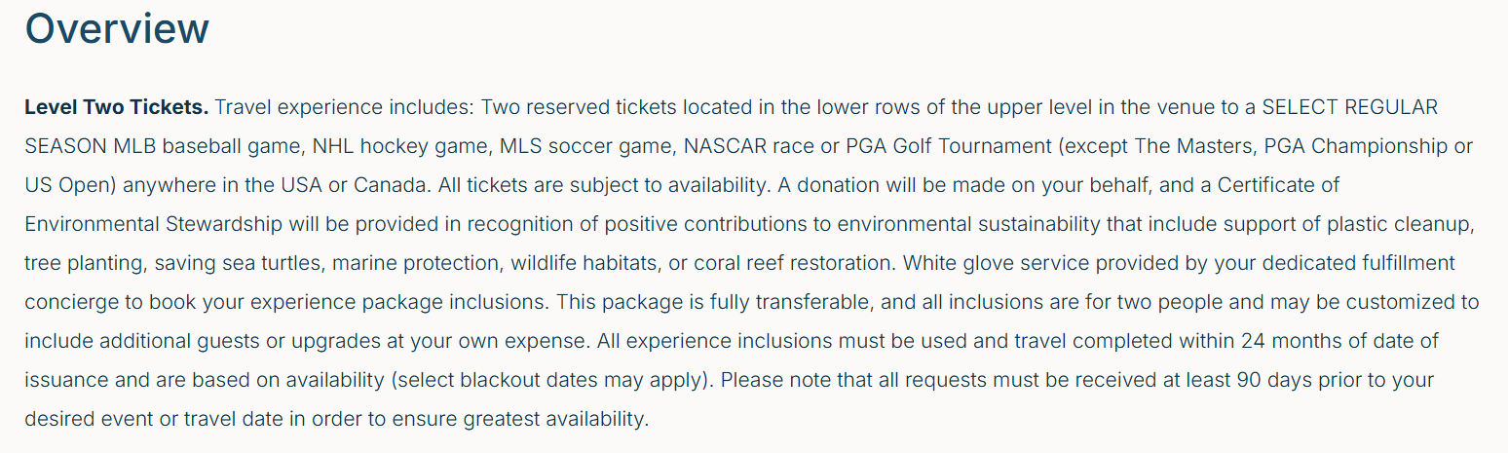Click the bold "Level Two Tickets." text
This screenshot has width=1508, height=453.
click(x=116, y=106)
